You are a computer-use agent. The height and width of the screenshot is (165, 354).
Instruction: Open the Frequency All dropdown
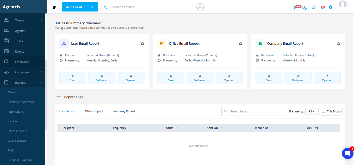312,111
